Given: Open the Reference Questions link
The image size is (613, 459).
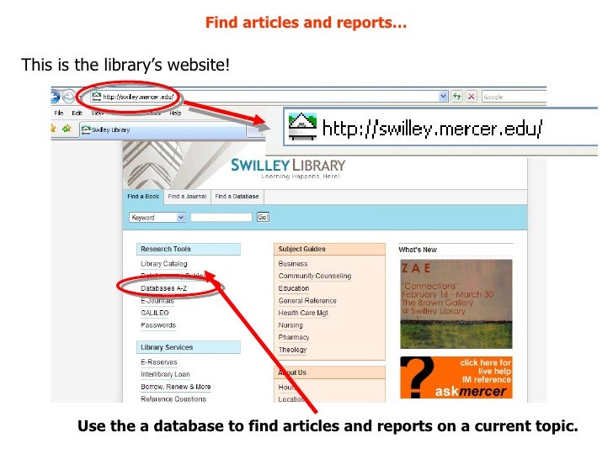Looking at the screenshot, I should click(x=173, y=398).
